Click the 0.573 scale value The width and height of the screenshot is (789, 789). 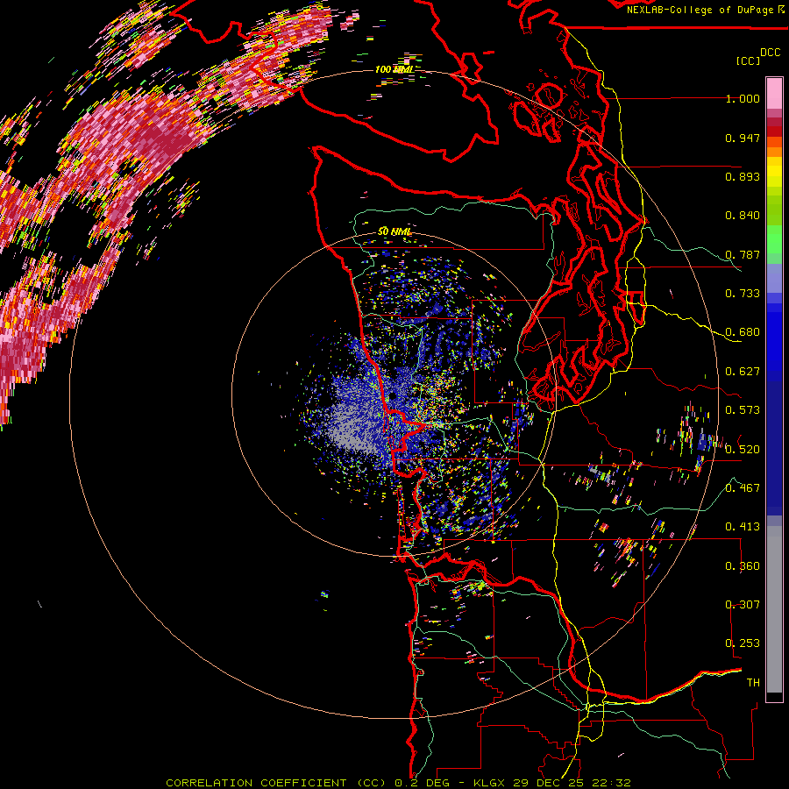[743, 410]
